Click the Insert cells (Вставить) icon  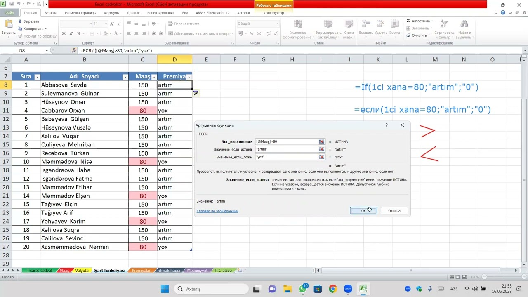tap(365, 24)
